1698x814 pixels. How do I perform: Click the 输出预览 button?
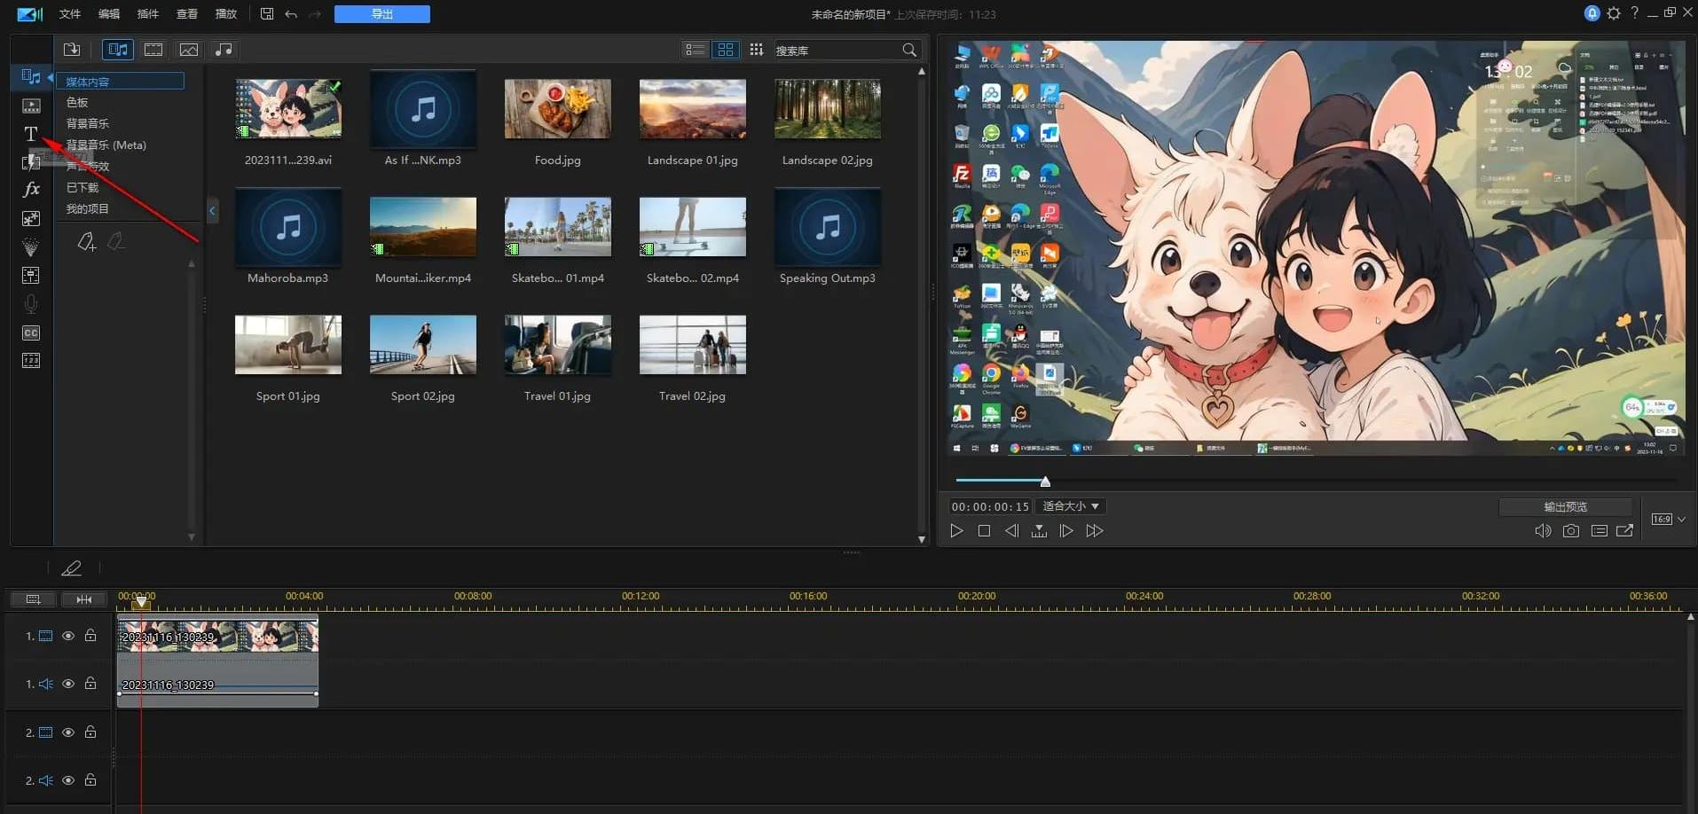(x=1565, y=507)
